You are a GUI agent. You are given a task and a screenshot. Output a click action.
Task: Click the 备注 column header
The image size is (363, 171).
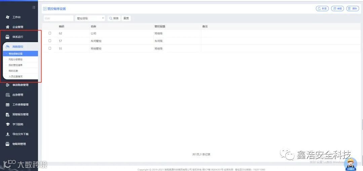[205, 26]
